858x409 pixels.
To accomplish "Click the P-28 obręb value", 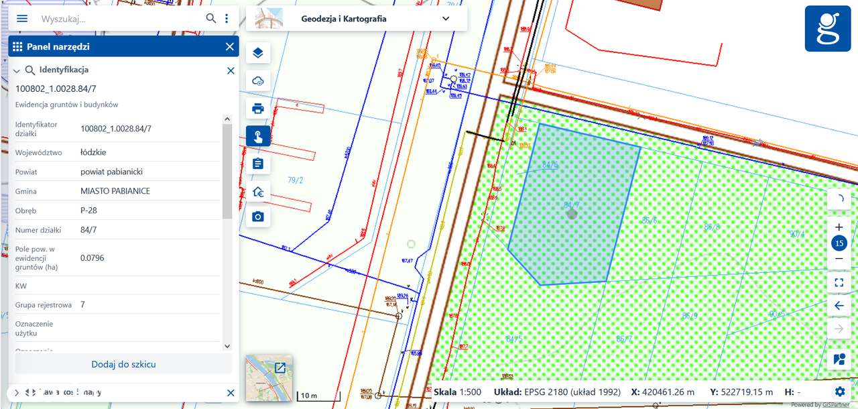I will pos(88,211).
